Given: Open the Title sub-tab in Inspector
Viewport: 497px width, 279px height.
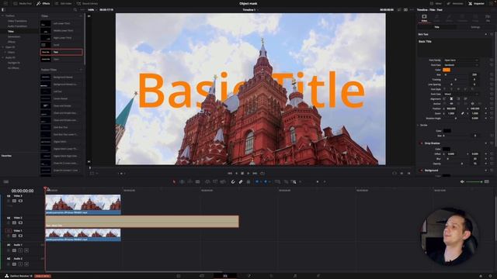Looking at the screenshot, I should click(x=436, y=27).
